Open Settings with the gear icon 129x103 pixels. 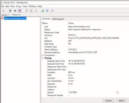(52, 11)
